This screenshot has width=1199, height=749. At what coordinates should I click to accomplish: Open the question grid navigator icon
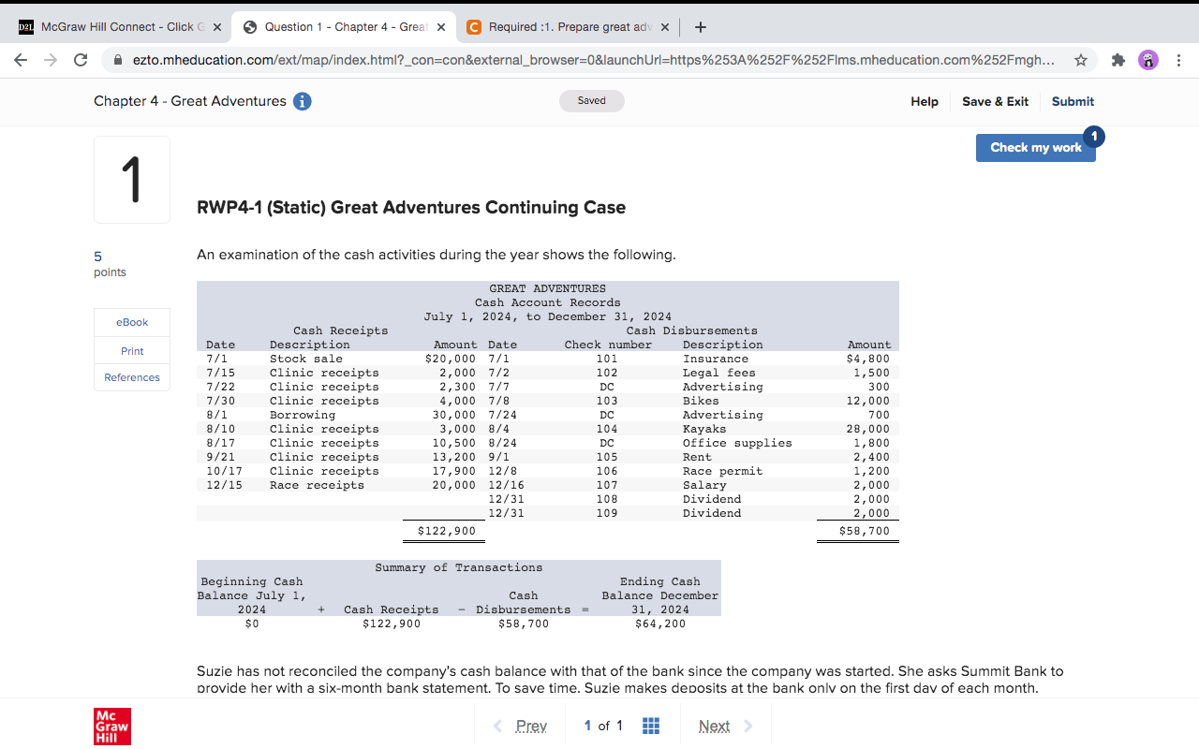tap(652, 726)
